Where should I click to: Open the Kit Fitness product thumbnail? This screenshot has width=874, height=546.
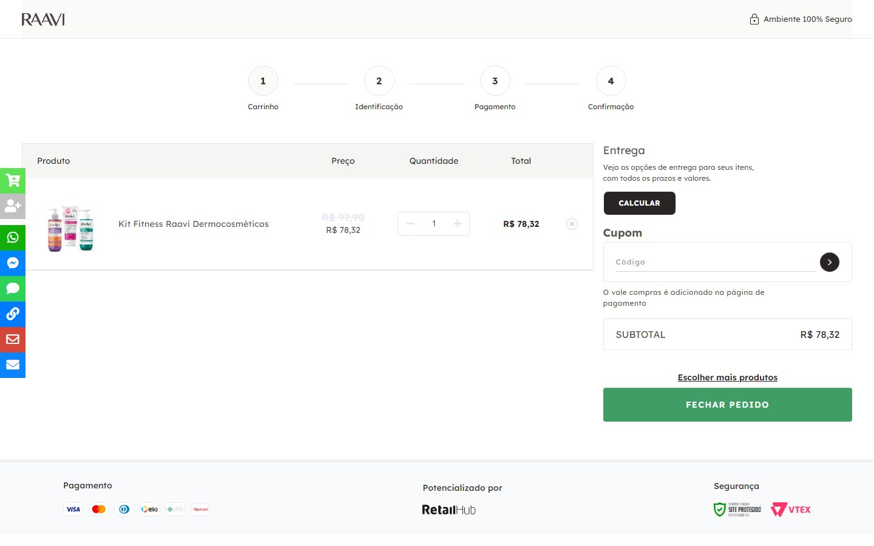coord(70,228)
